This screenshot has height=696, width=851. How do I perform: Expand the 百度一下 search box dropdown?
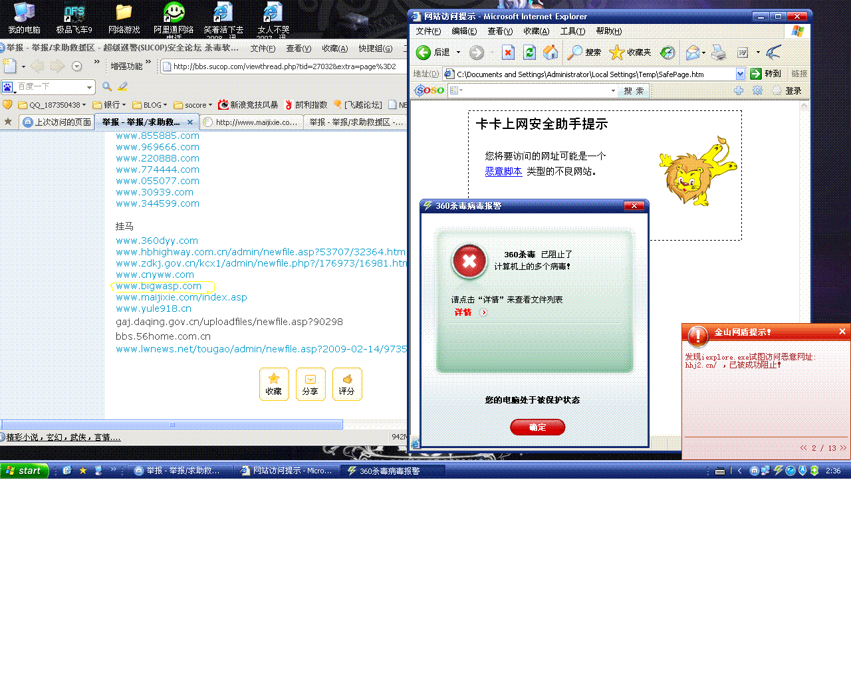pos(89,87)
